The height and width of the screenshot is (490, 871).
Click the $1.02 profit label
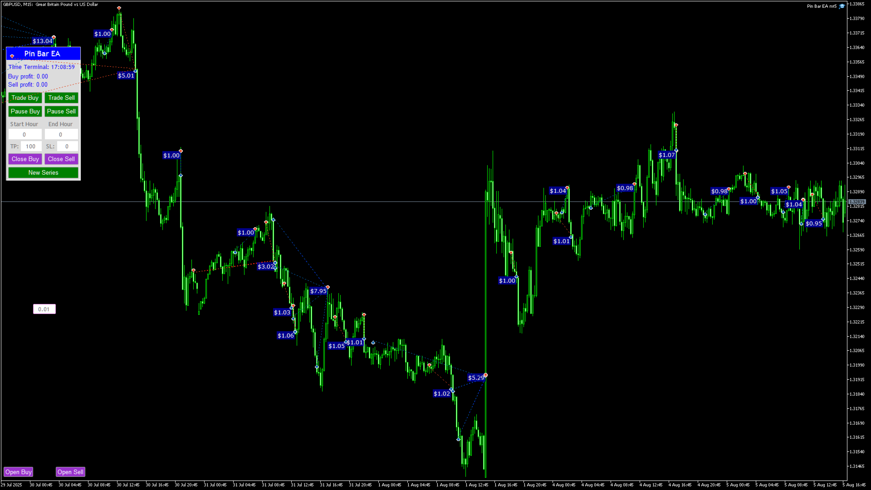(x=442, y=393)
